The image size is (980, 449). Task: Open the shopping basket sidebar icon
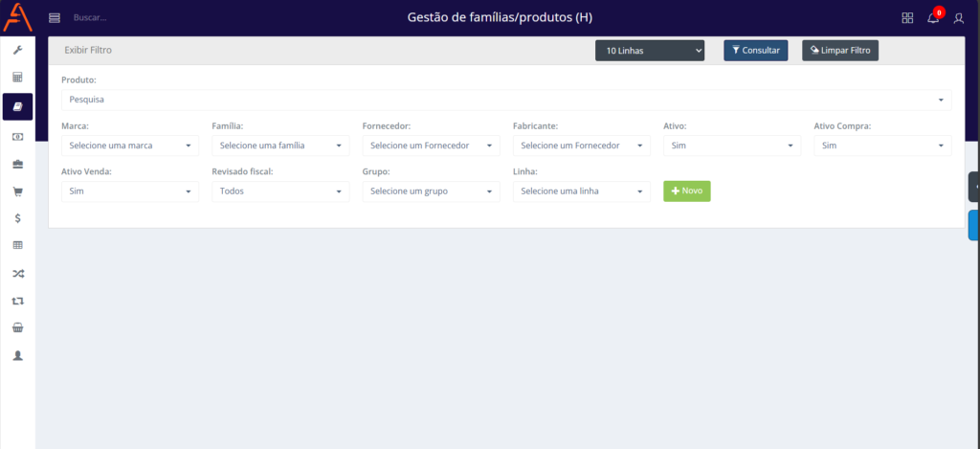pyautogui.click(x=17, y=327)
